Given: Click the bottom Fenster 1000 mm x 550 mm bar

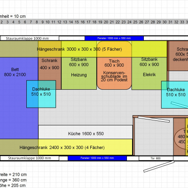Looking at the screenshot, I should [97, 158].
